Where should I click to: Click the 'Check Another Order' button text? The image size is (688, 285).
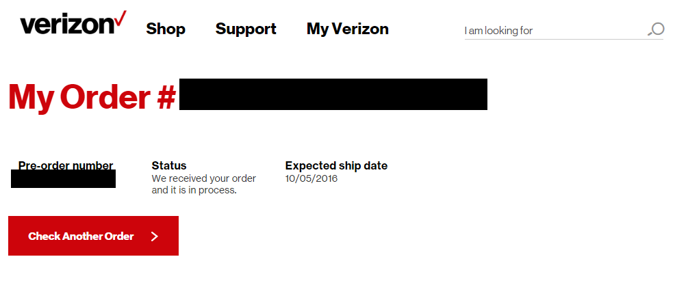(x=81, y=236)
